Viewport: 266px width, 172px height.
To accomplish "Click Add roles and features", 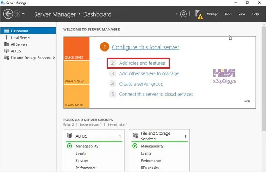I will click(142, 63).
